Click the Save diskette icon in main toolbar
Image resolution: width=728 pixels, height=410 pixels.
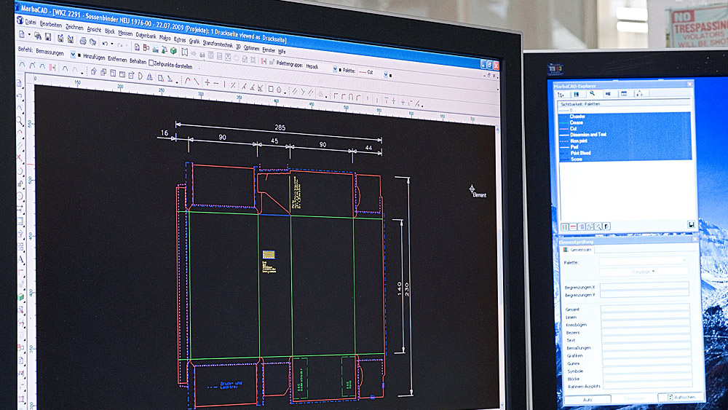pyautogui.click(x=48, y=38)
